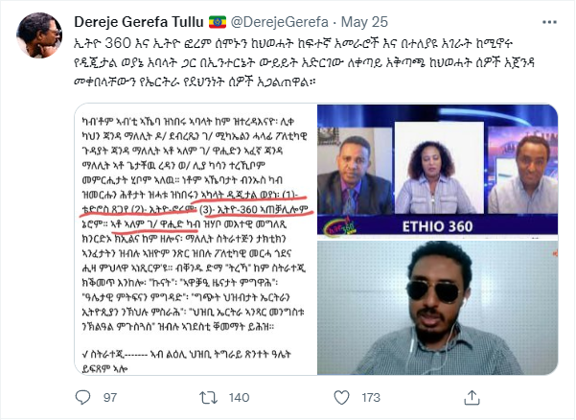Click the Ethiopian flag emoji beside name
Screen dimensions: 576x420
point(218,22)
